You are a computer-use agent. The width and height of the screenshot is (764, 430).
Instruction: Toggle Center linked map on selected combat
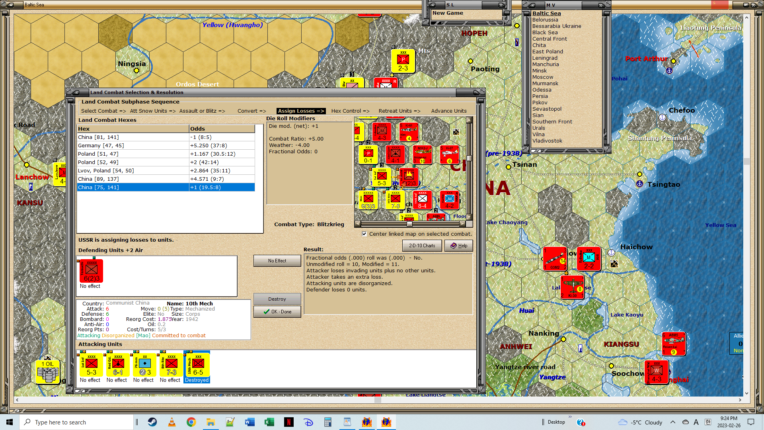[364, 234]
